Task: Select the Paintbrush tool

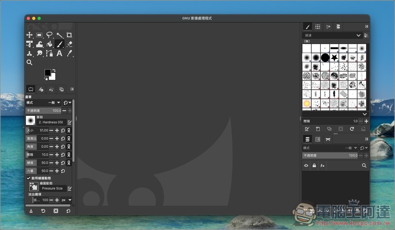Action: click(60, 44)
